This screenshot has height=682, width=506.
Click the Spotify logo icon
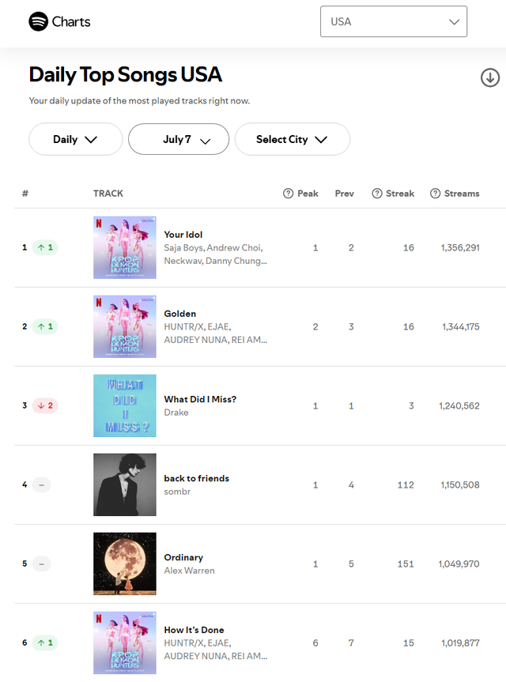point(39,21)
